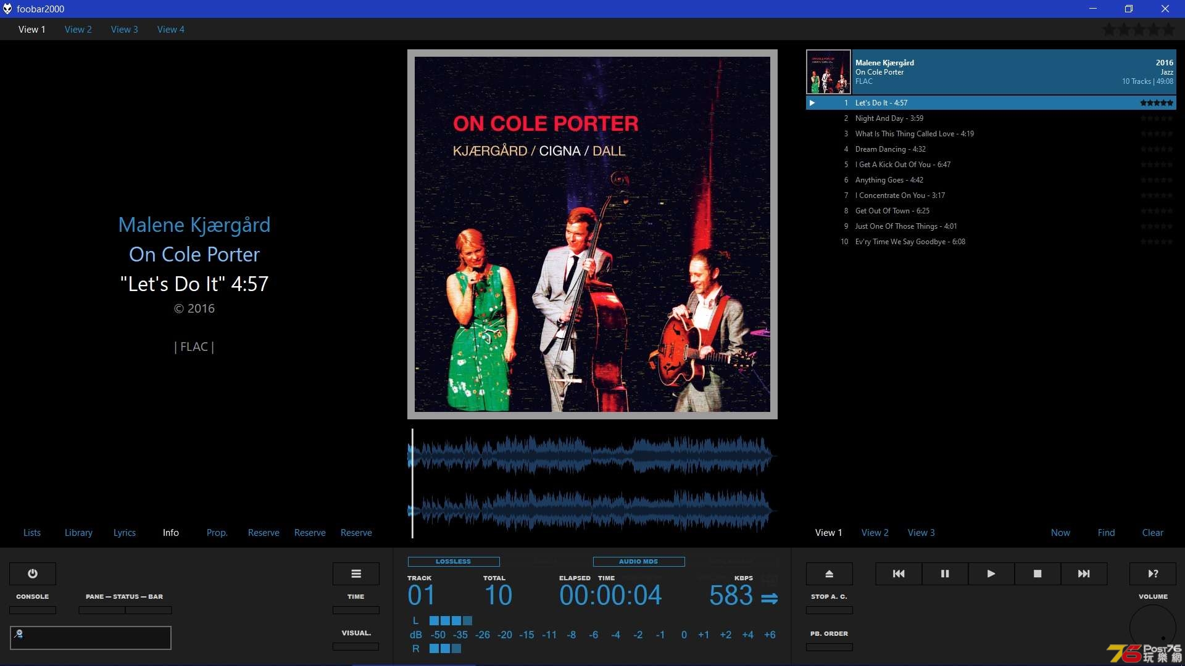Toggle the Time display mode bar
1185x666 pixels.
click(356, 610)
